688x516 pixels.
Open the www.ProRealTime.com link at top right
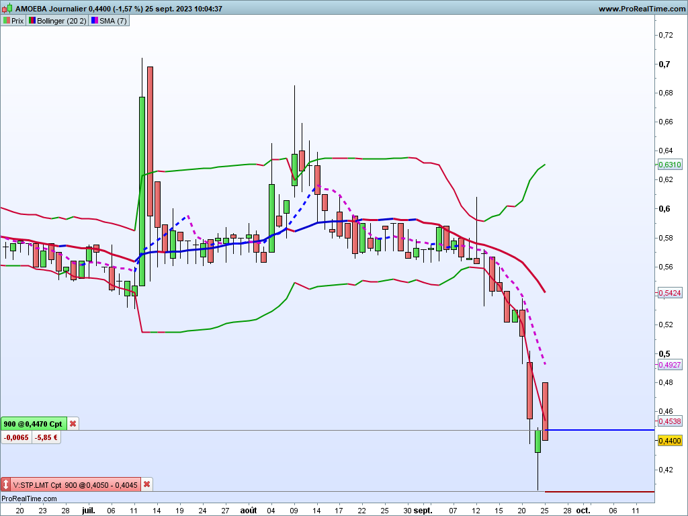(x=642, y=9)
